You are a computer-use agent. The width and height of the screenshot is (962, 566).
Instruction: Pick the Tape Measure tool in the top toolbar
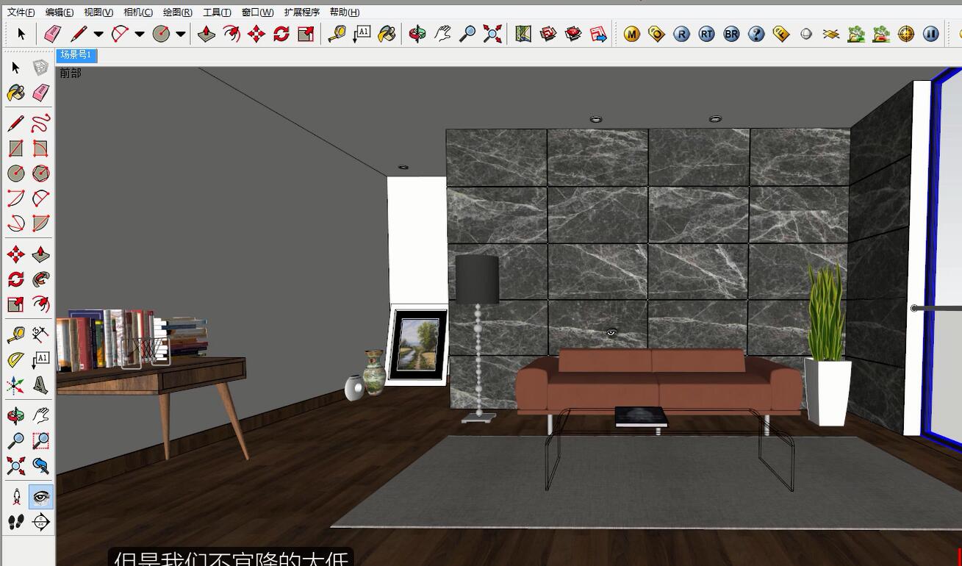[337, 34]
